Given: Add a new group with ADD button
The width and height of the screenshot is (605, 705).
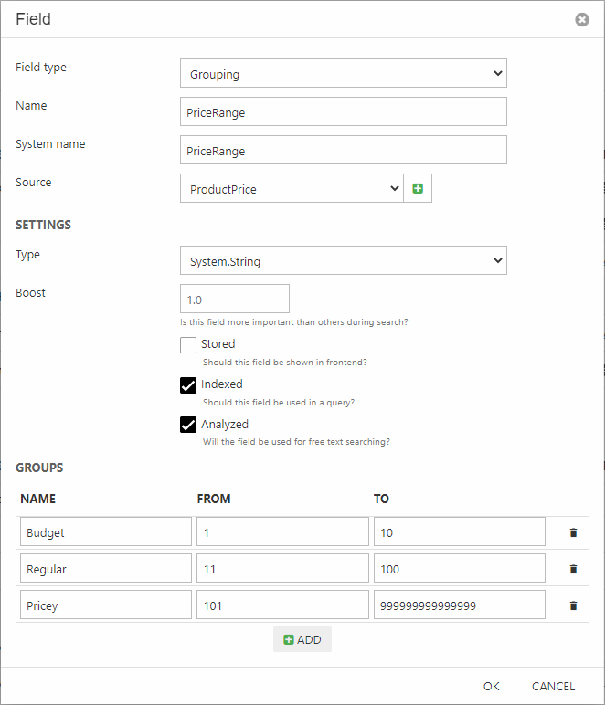Looking at the screenshot, I should [302, 639].
